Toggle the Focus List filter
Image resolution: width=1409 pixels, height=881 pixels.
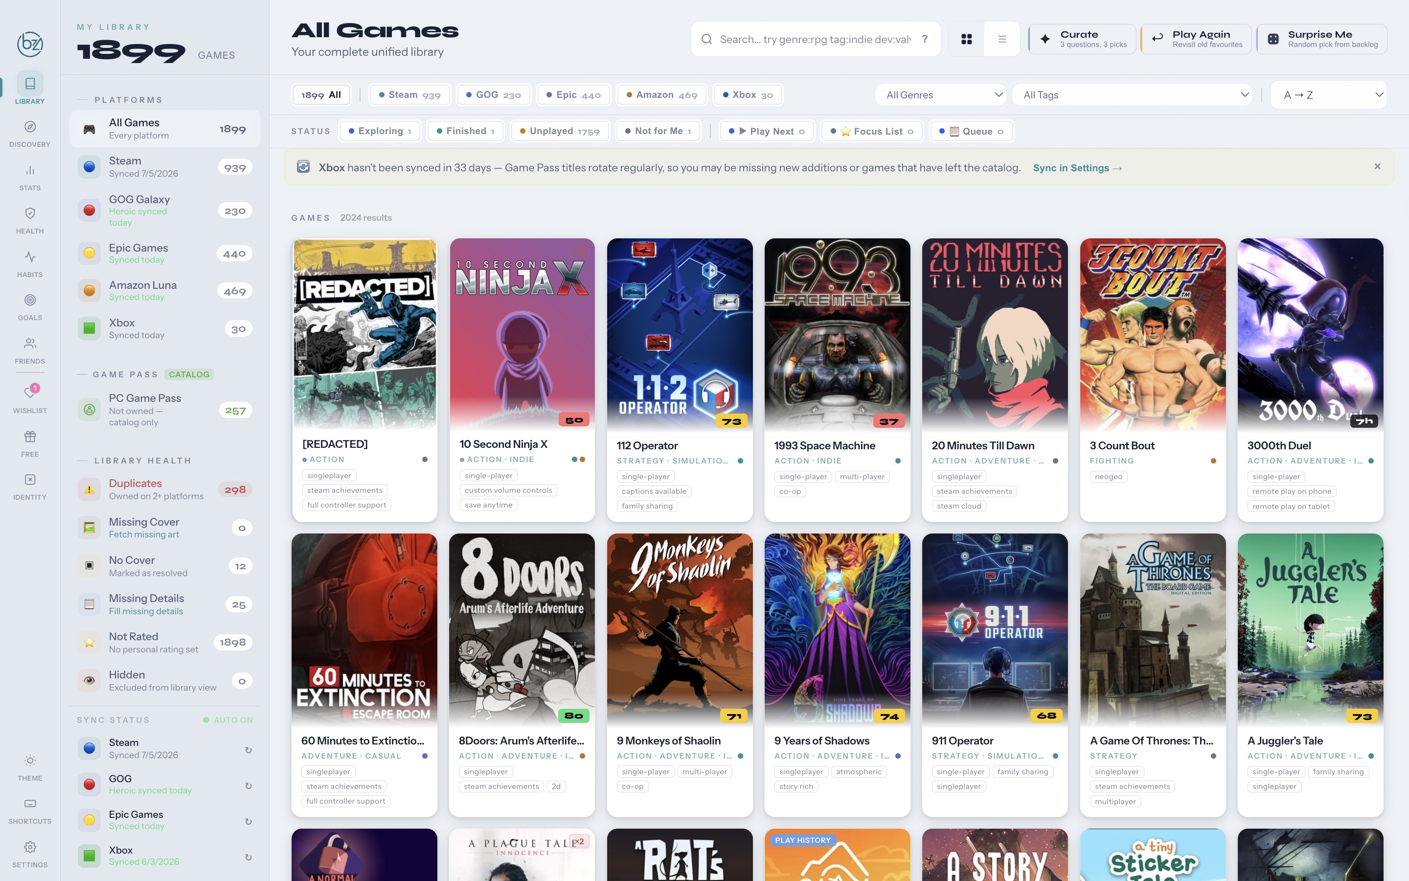point(872,131)
